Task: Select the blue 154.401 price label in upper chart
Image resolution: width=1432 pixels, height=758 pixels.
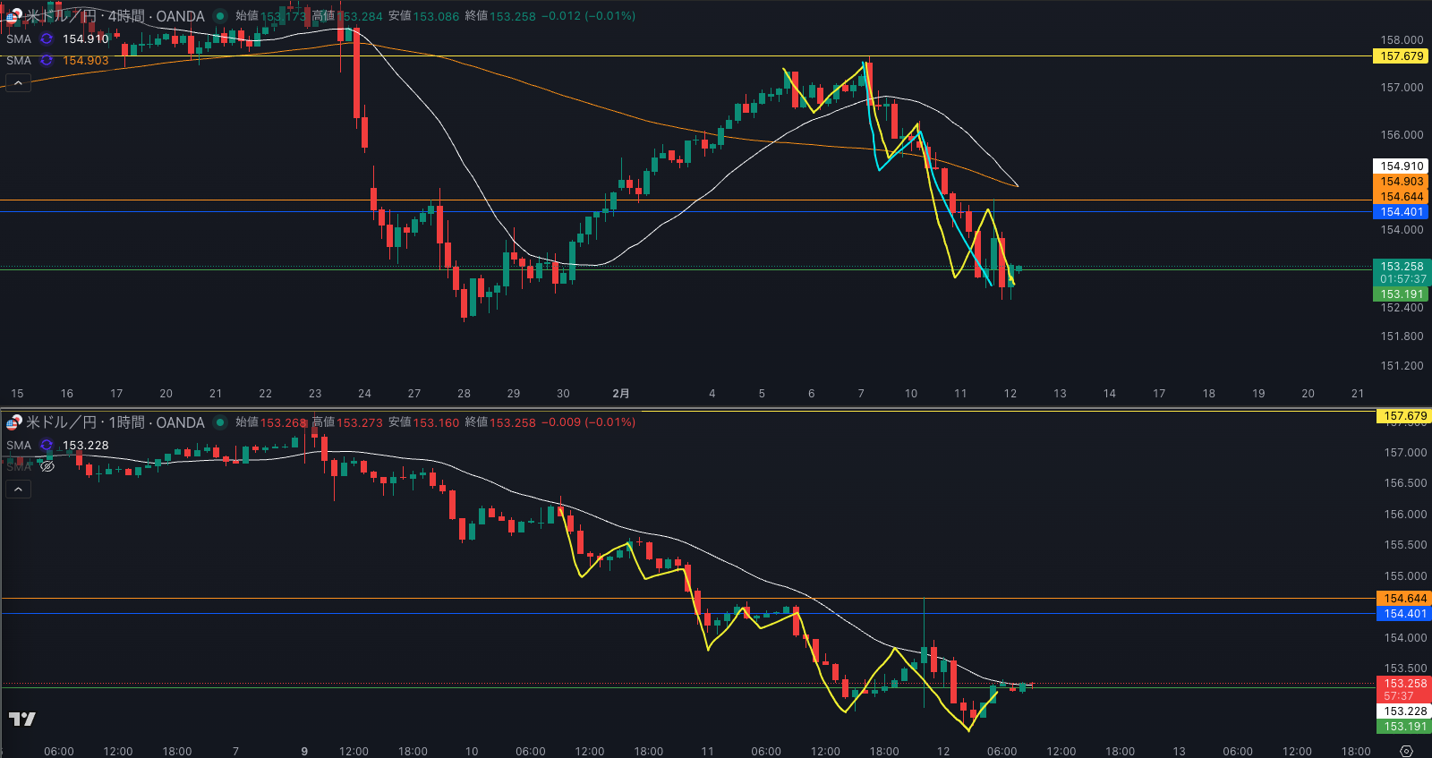Action: click(1401, 212)
